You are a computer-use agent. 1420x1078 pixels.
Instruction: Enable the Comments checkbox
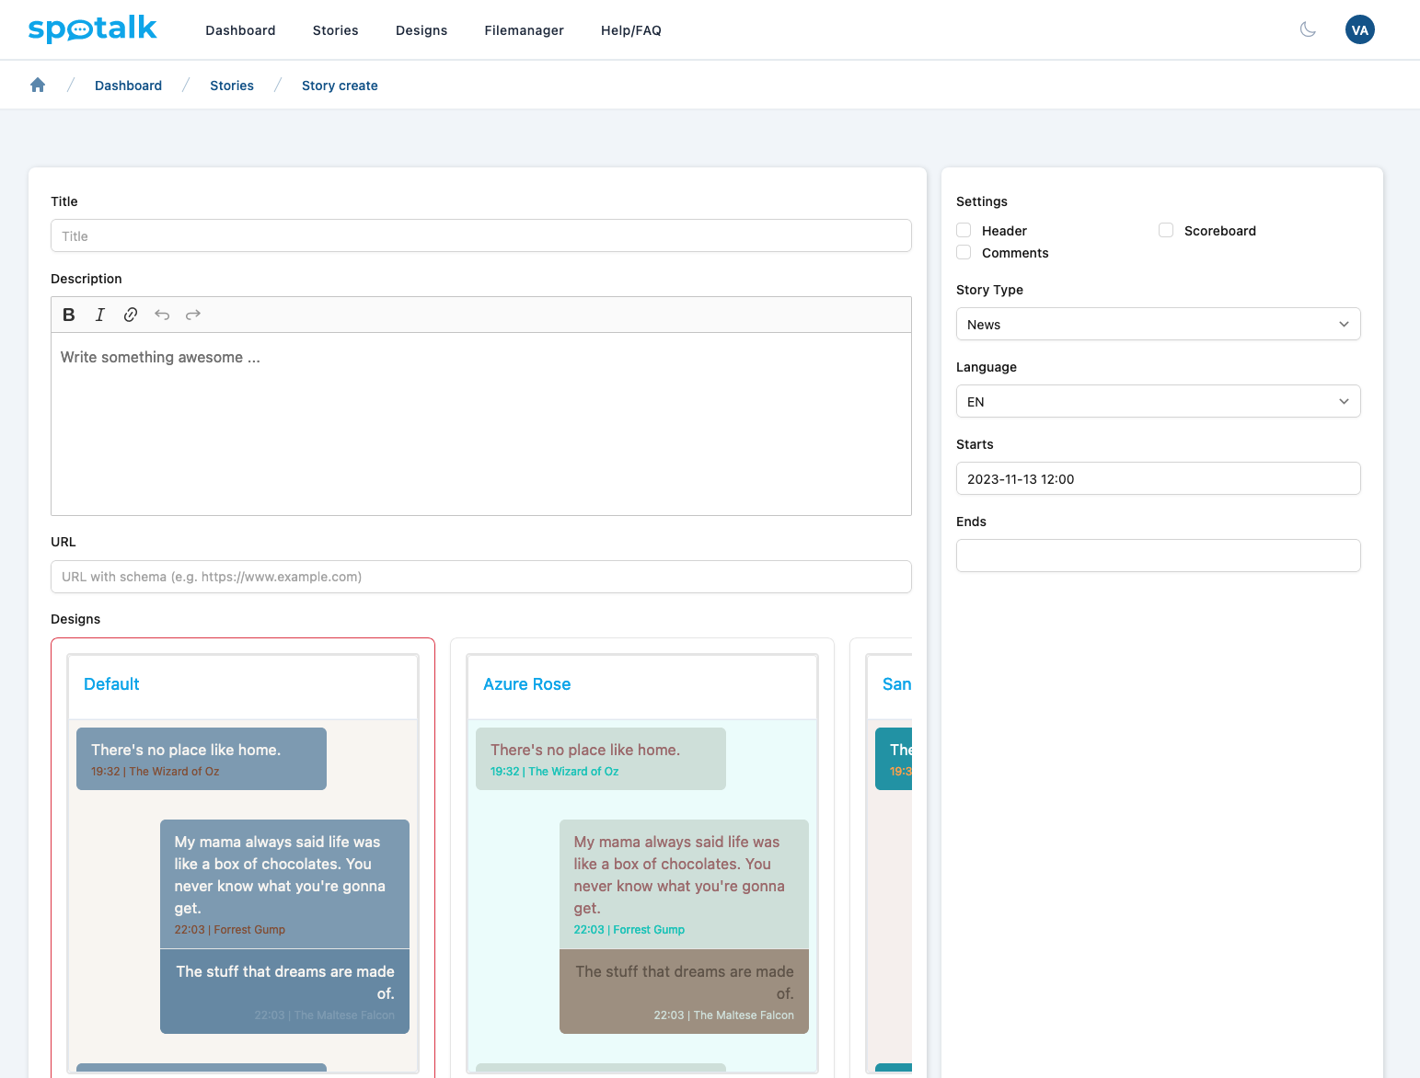click(964, 252)
